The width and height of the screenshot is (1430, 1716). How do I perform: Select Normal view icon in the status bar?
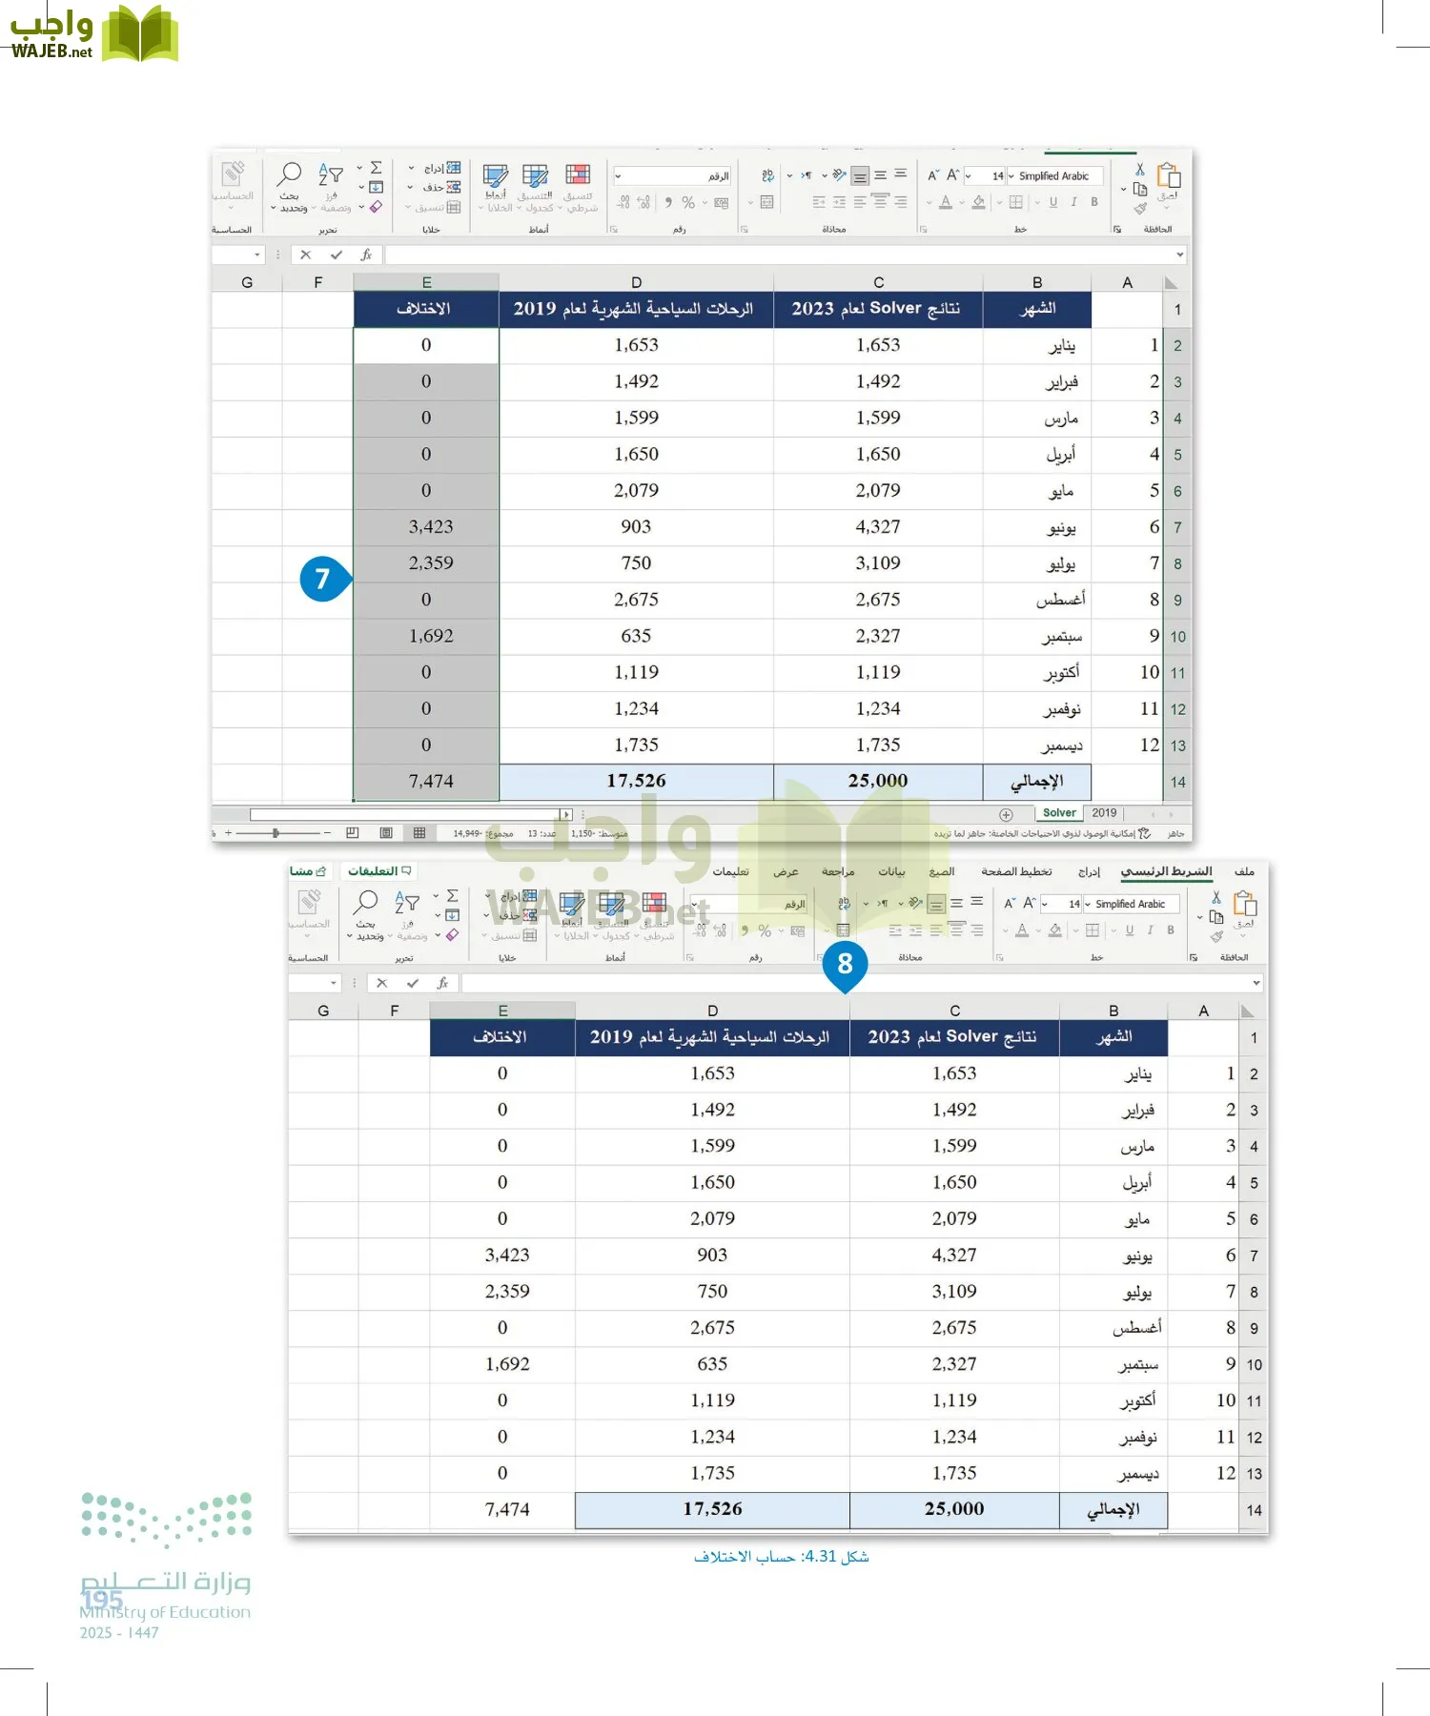419,833
